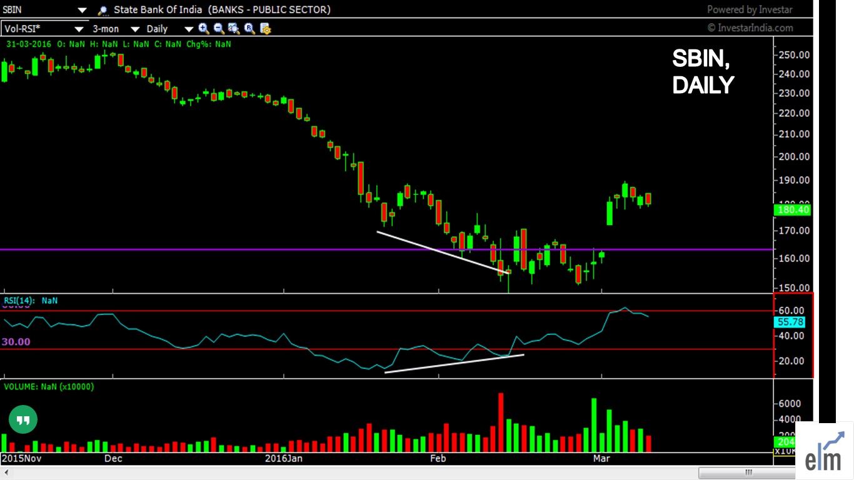Click the 55.78 RSI value tag
Image resolution: width=854 pixels, height=480 pixels.
tap(790, 322)
